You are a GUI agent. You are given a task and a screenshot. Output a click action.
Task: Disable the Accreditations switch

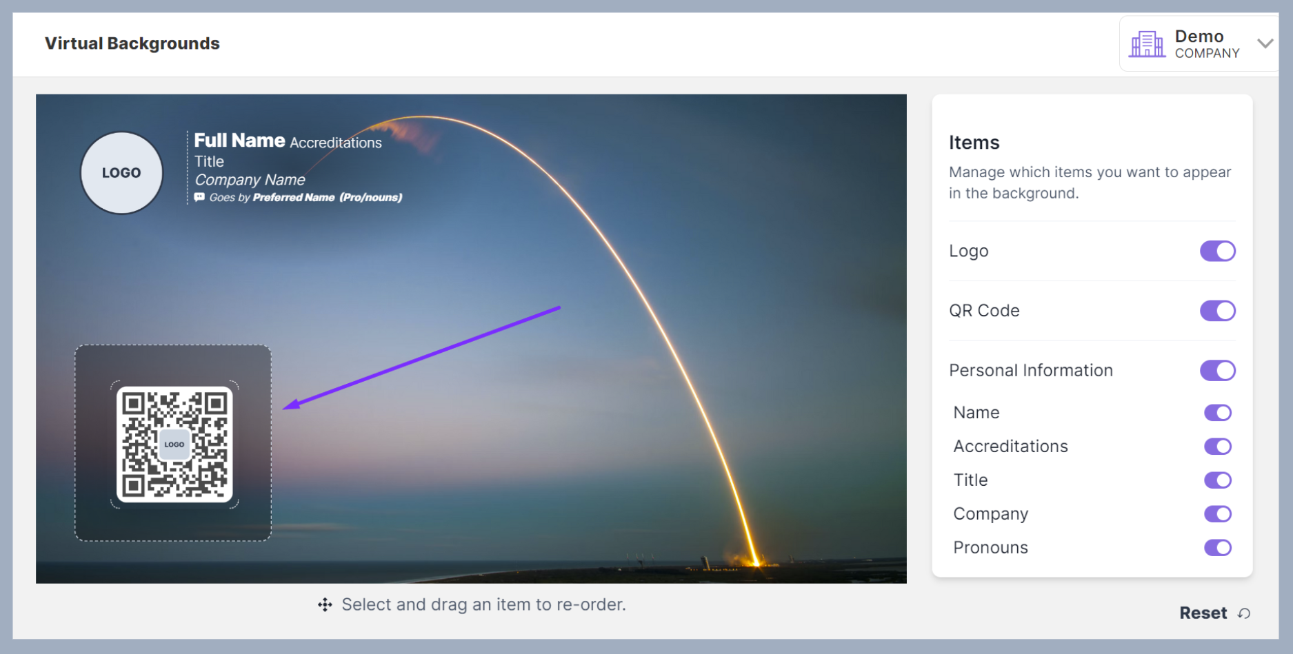pyautogui.click(x=1218, y=447)
